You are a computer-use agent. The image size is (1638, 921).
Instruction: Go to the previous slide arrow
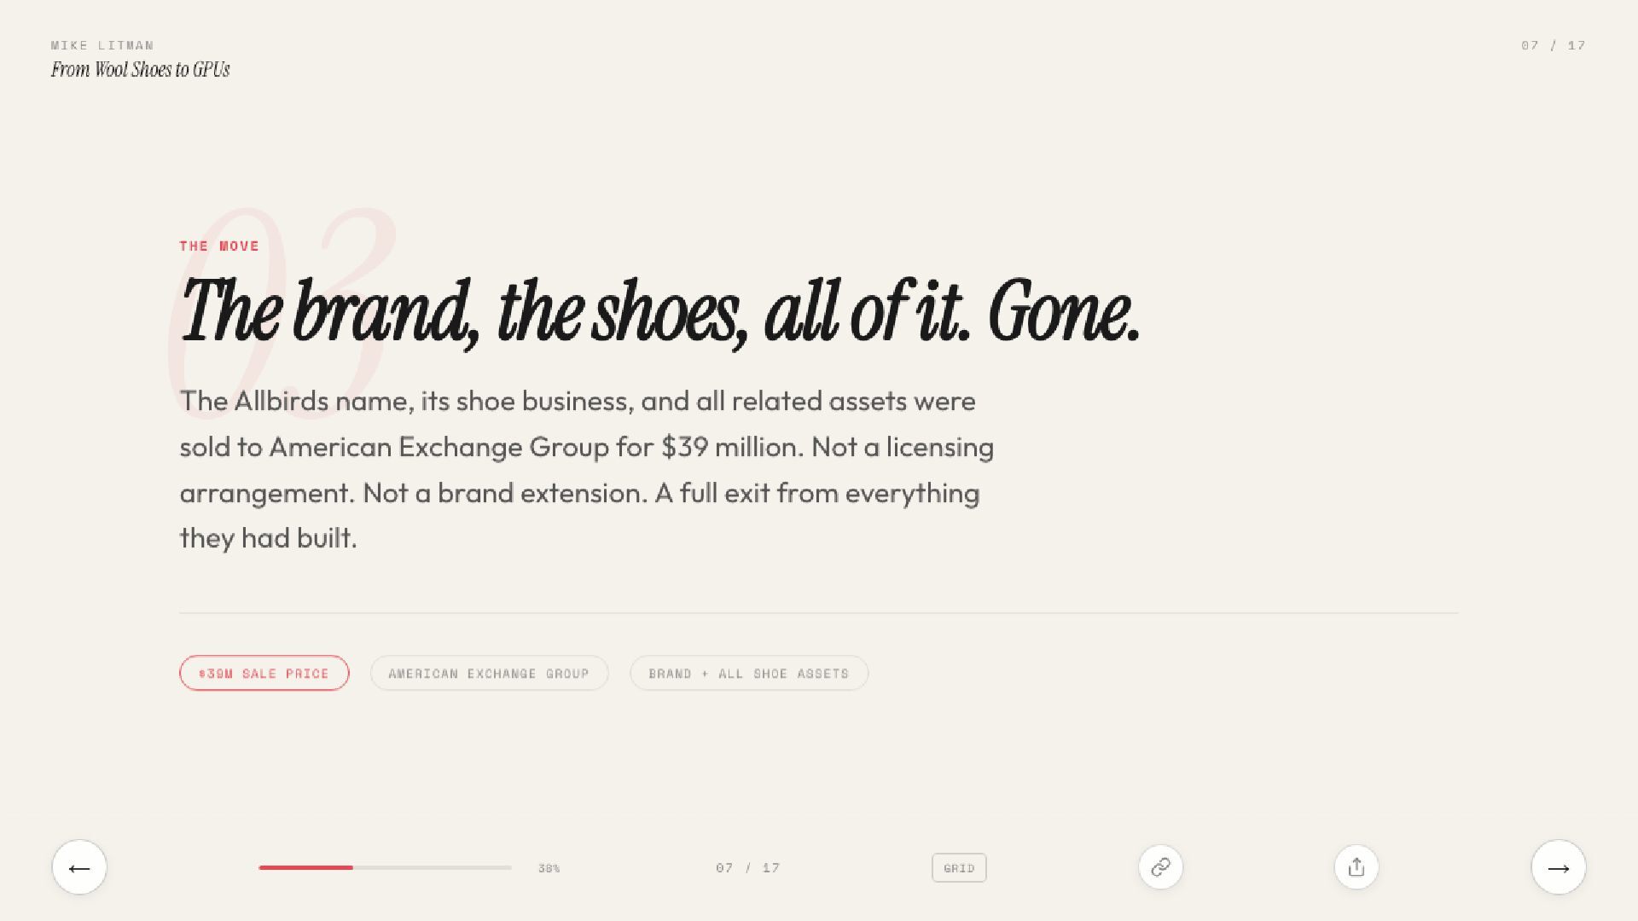(79, 867)
